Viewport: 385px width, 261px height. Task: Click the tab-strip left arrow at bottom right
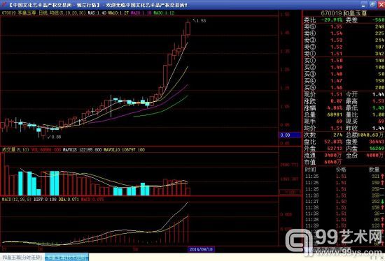click(371, 258)
